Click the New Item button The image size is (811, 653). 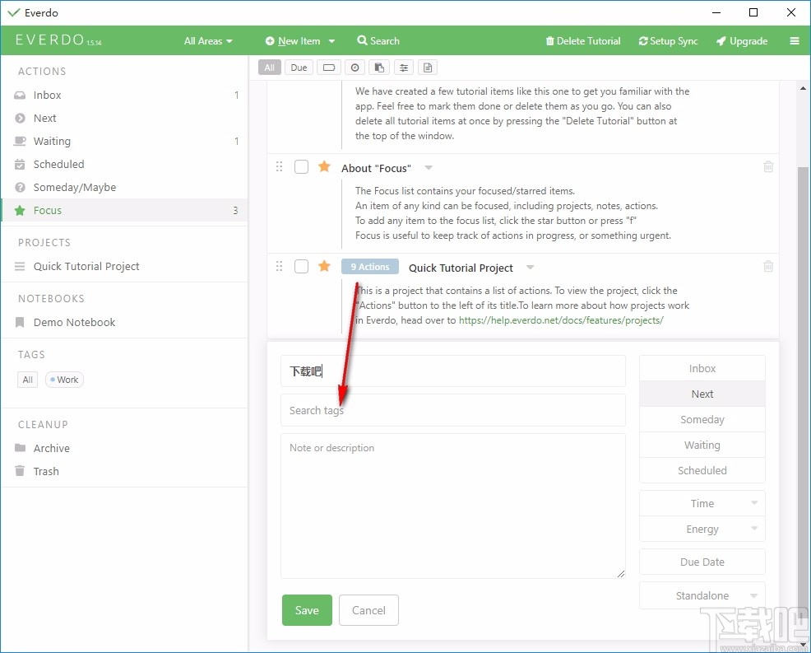tap(294, 41)
